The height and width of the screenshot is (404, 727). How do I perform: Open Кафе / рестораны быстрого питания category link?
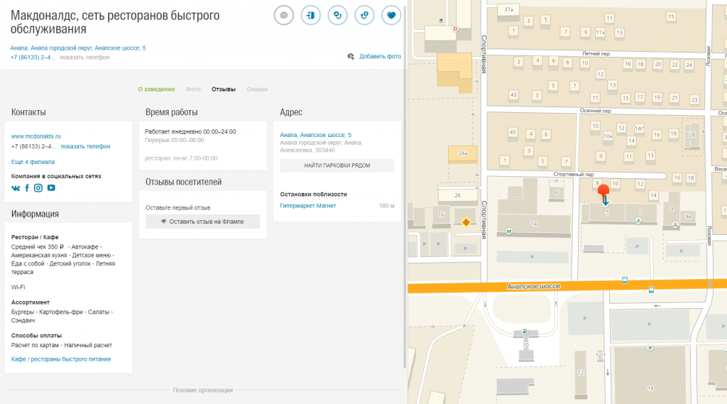tap(61, 359)
